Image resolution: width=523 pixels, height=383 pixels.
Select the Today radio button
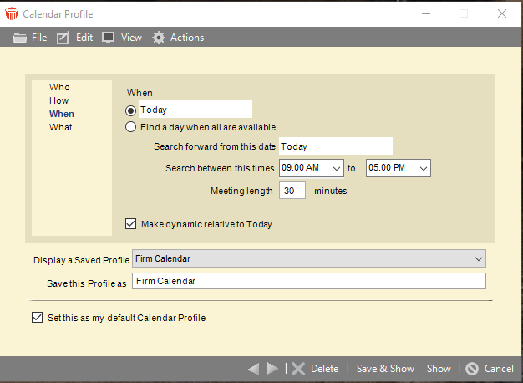[x=130, y=110]
